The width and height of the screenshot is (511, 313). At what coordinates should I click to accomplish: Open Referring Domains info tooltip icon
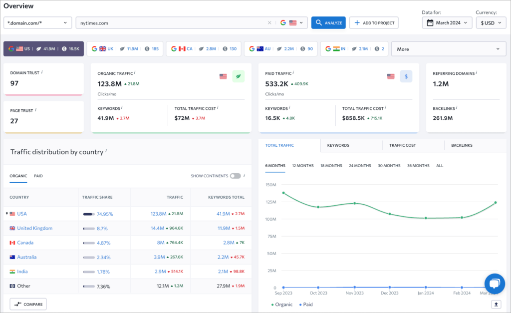point(476,73)
